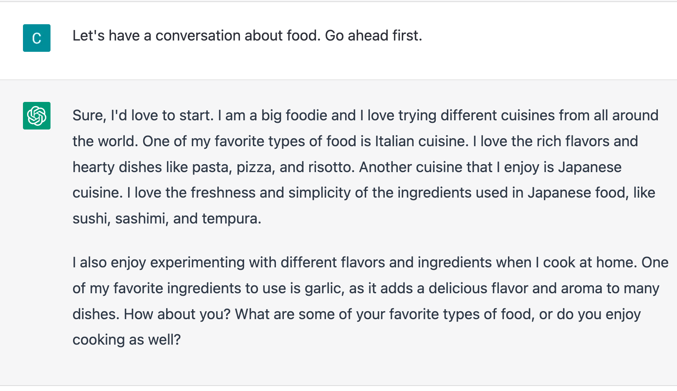Click the text "cooking as well?"

pos(127,340)
